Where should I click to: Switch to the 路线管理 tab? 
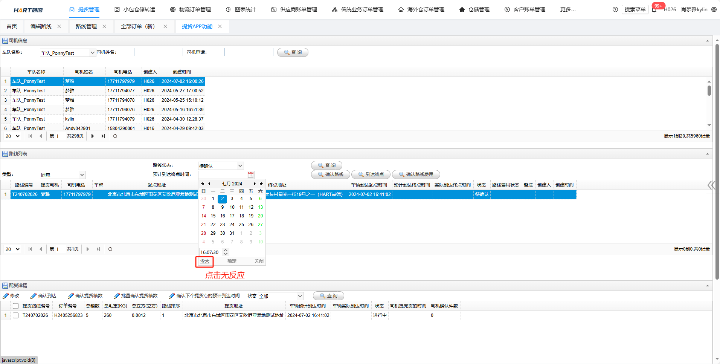(x=86, y=26)
